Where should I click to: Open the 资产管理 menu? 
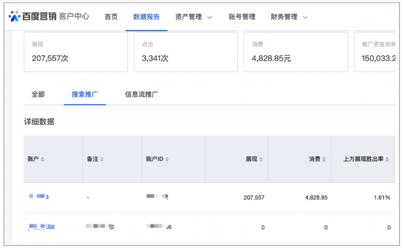click(188, 17)
